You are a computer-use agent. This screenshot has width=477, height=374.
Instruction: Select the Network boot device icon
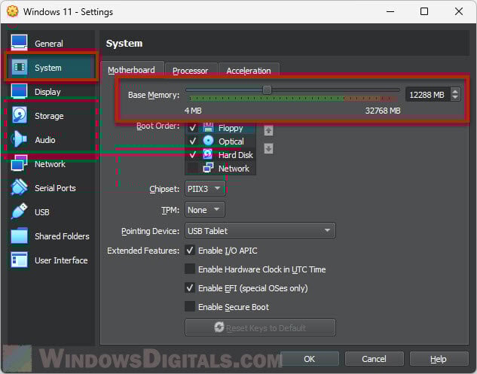click(208, 167)
